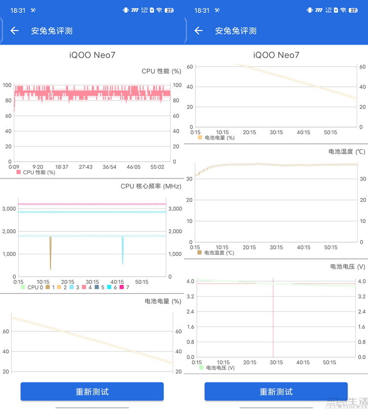
Task: Click the 重新测试 button on the right screen
Action: [276, 391]
